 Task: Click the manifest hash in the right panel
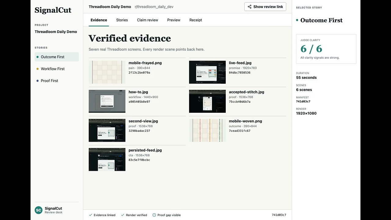coord(303,101)
